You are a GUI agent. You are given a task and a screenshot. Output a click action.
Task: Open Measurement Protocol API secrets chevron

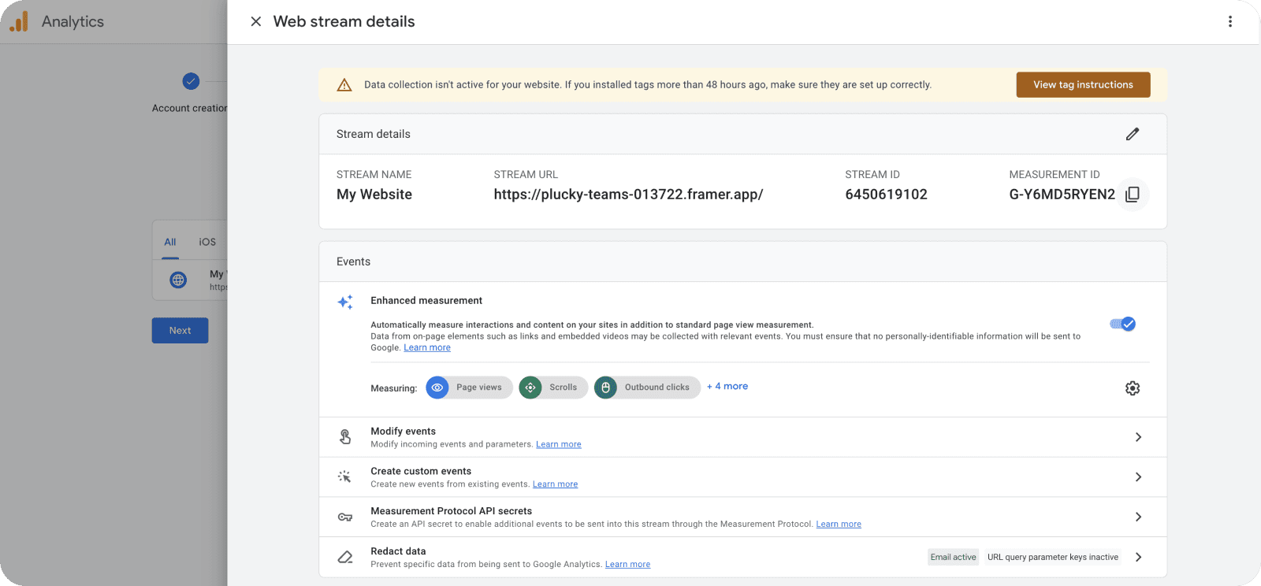click(x=1138, y=517)
